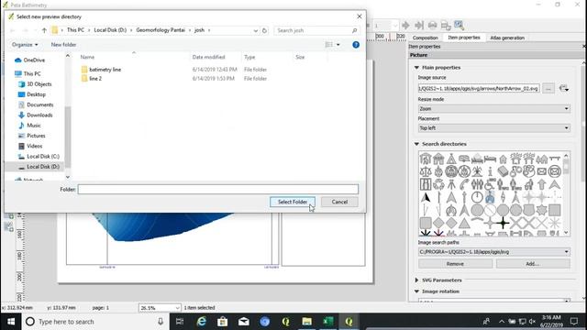Click the Windows Start button
This screenshot has width=587, height=330.
[11, 322]
